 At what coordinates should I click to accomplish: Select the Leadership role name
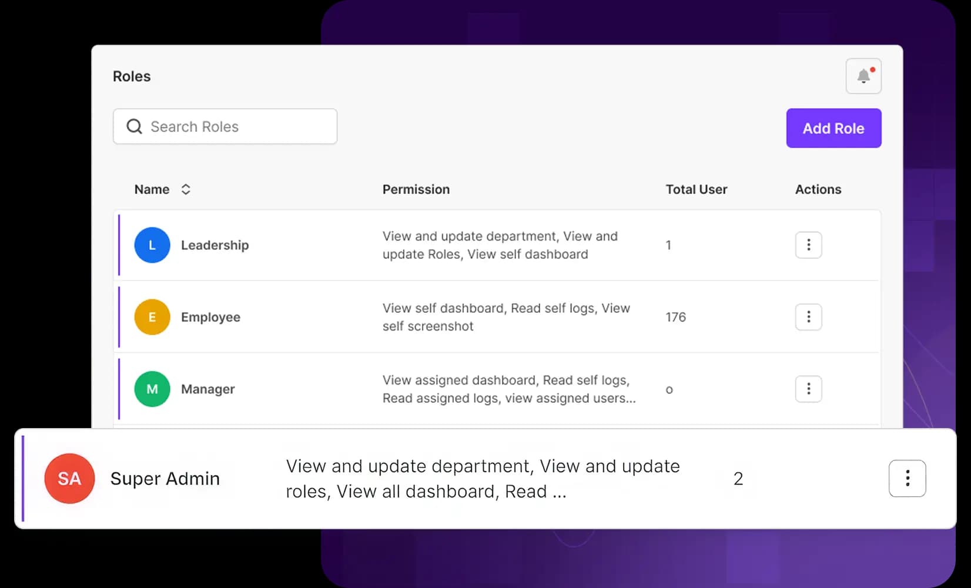215,245
